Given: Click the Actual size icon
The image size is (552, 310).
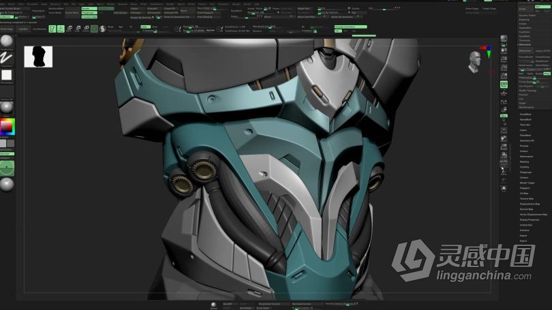Looking at the screenshot, I should coord(504,67).
